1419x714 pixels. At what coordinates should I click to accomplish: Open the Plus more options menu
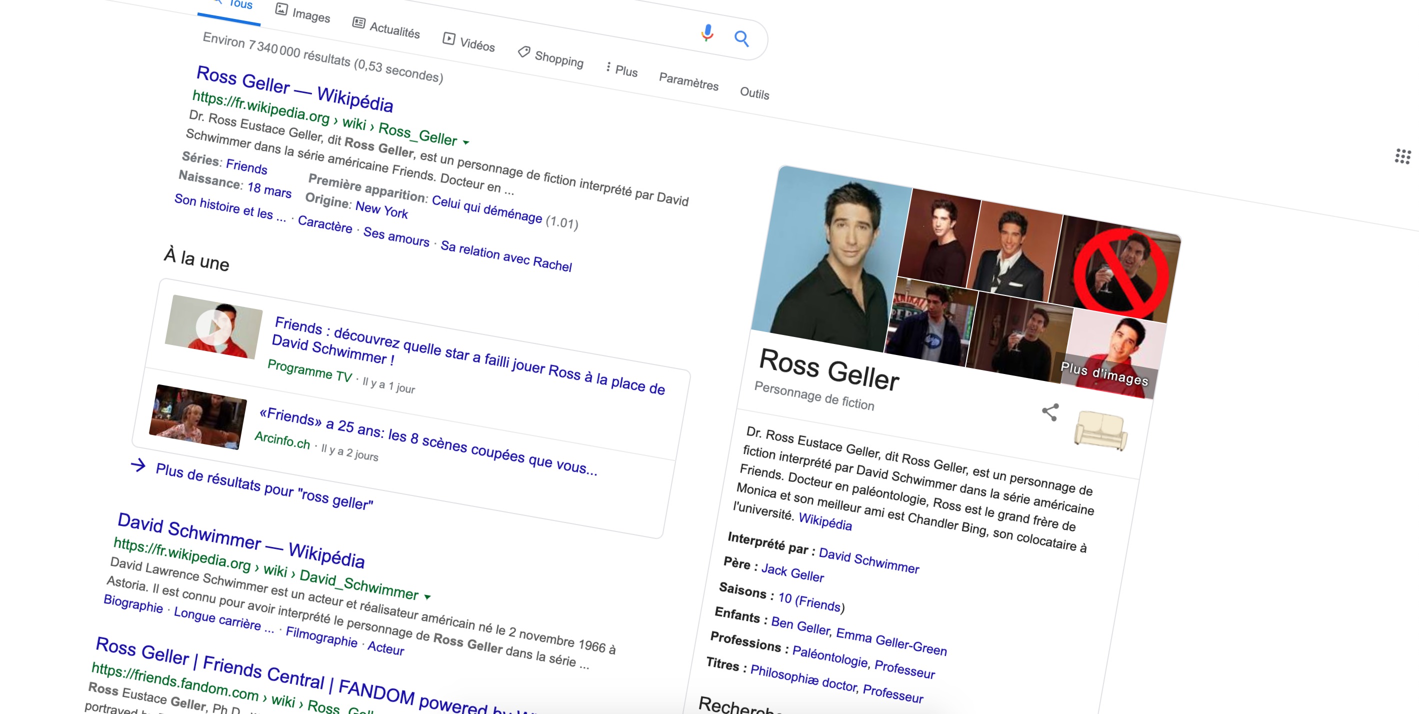(621, 70)
